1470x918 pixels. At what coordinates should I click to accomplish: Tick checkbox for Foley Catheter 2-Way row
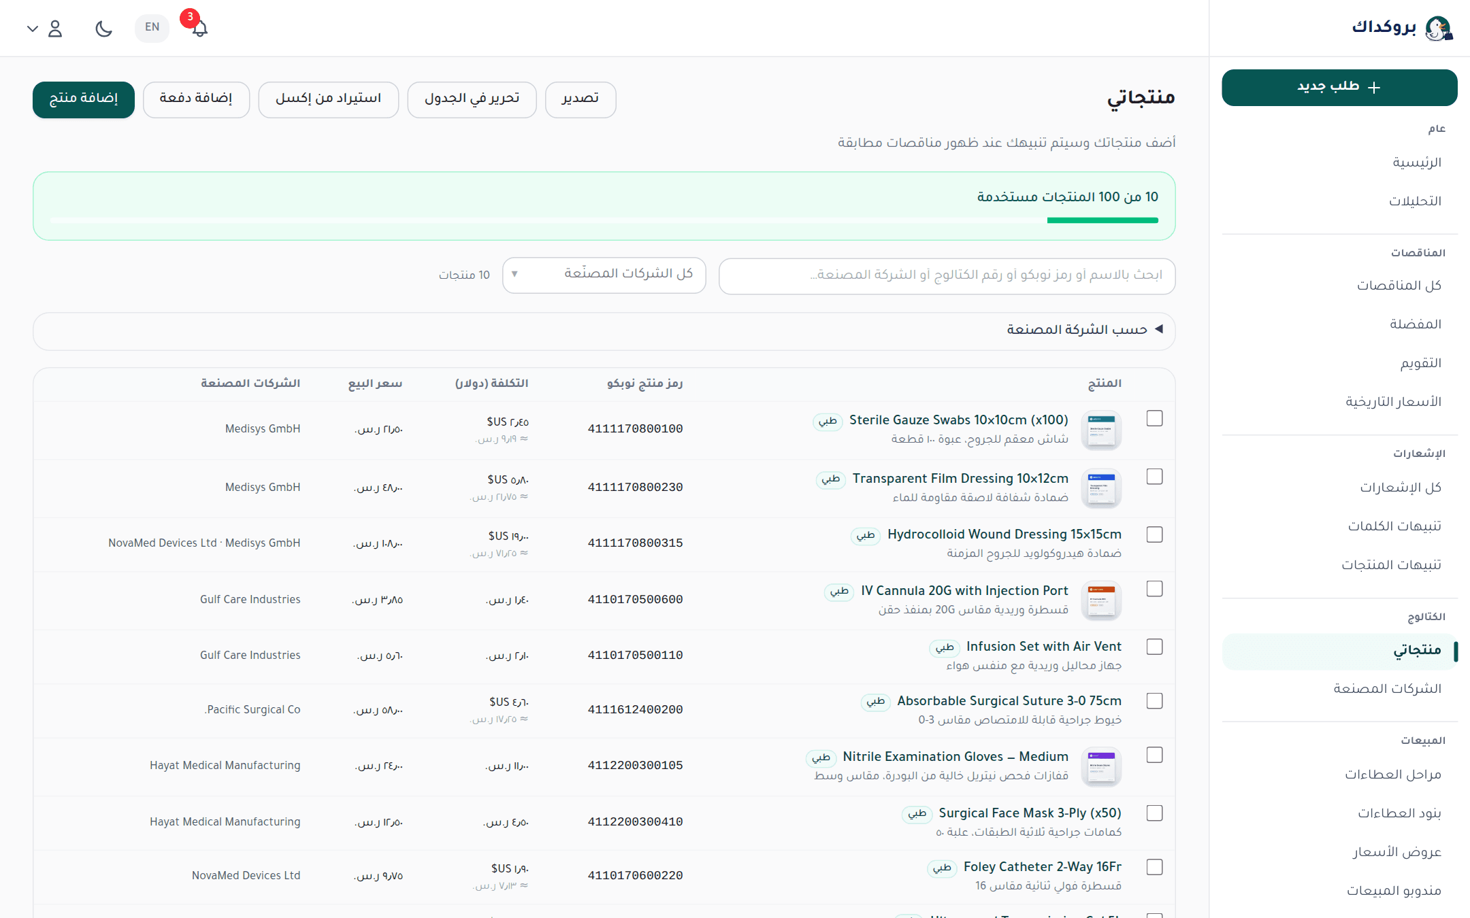point(1154,867)
